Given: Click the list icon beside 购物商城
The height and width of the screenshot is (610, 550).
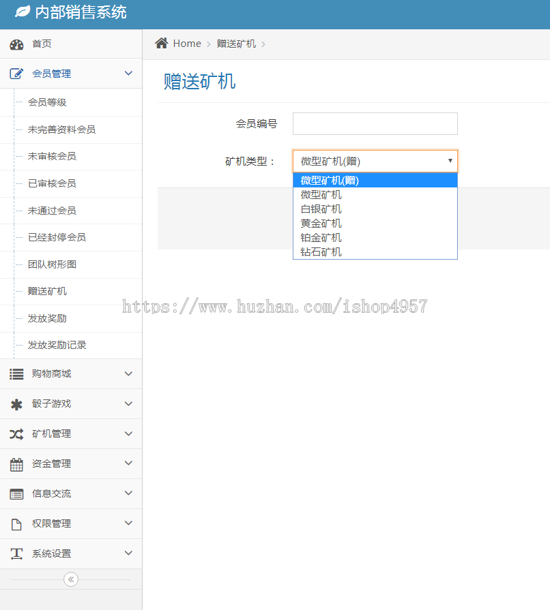Looking at the screenshot, I should (x=16, y=374).
